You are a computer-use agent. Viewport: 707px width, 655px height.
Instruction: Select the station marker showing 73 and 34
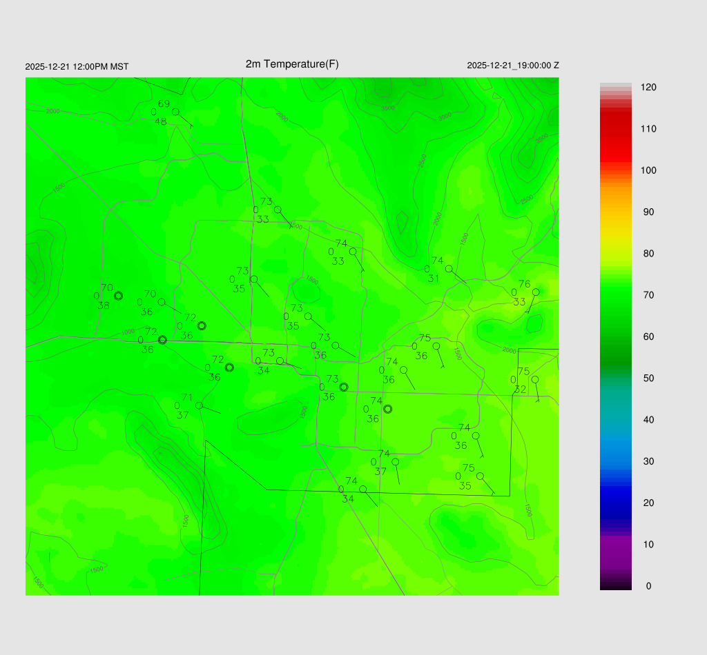pos(280,361)
